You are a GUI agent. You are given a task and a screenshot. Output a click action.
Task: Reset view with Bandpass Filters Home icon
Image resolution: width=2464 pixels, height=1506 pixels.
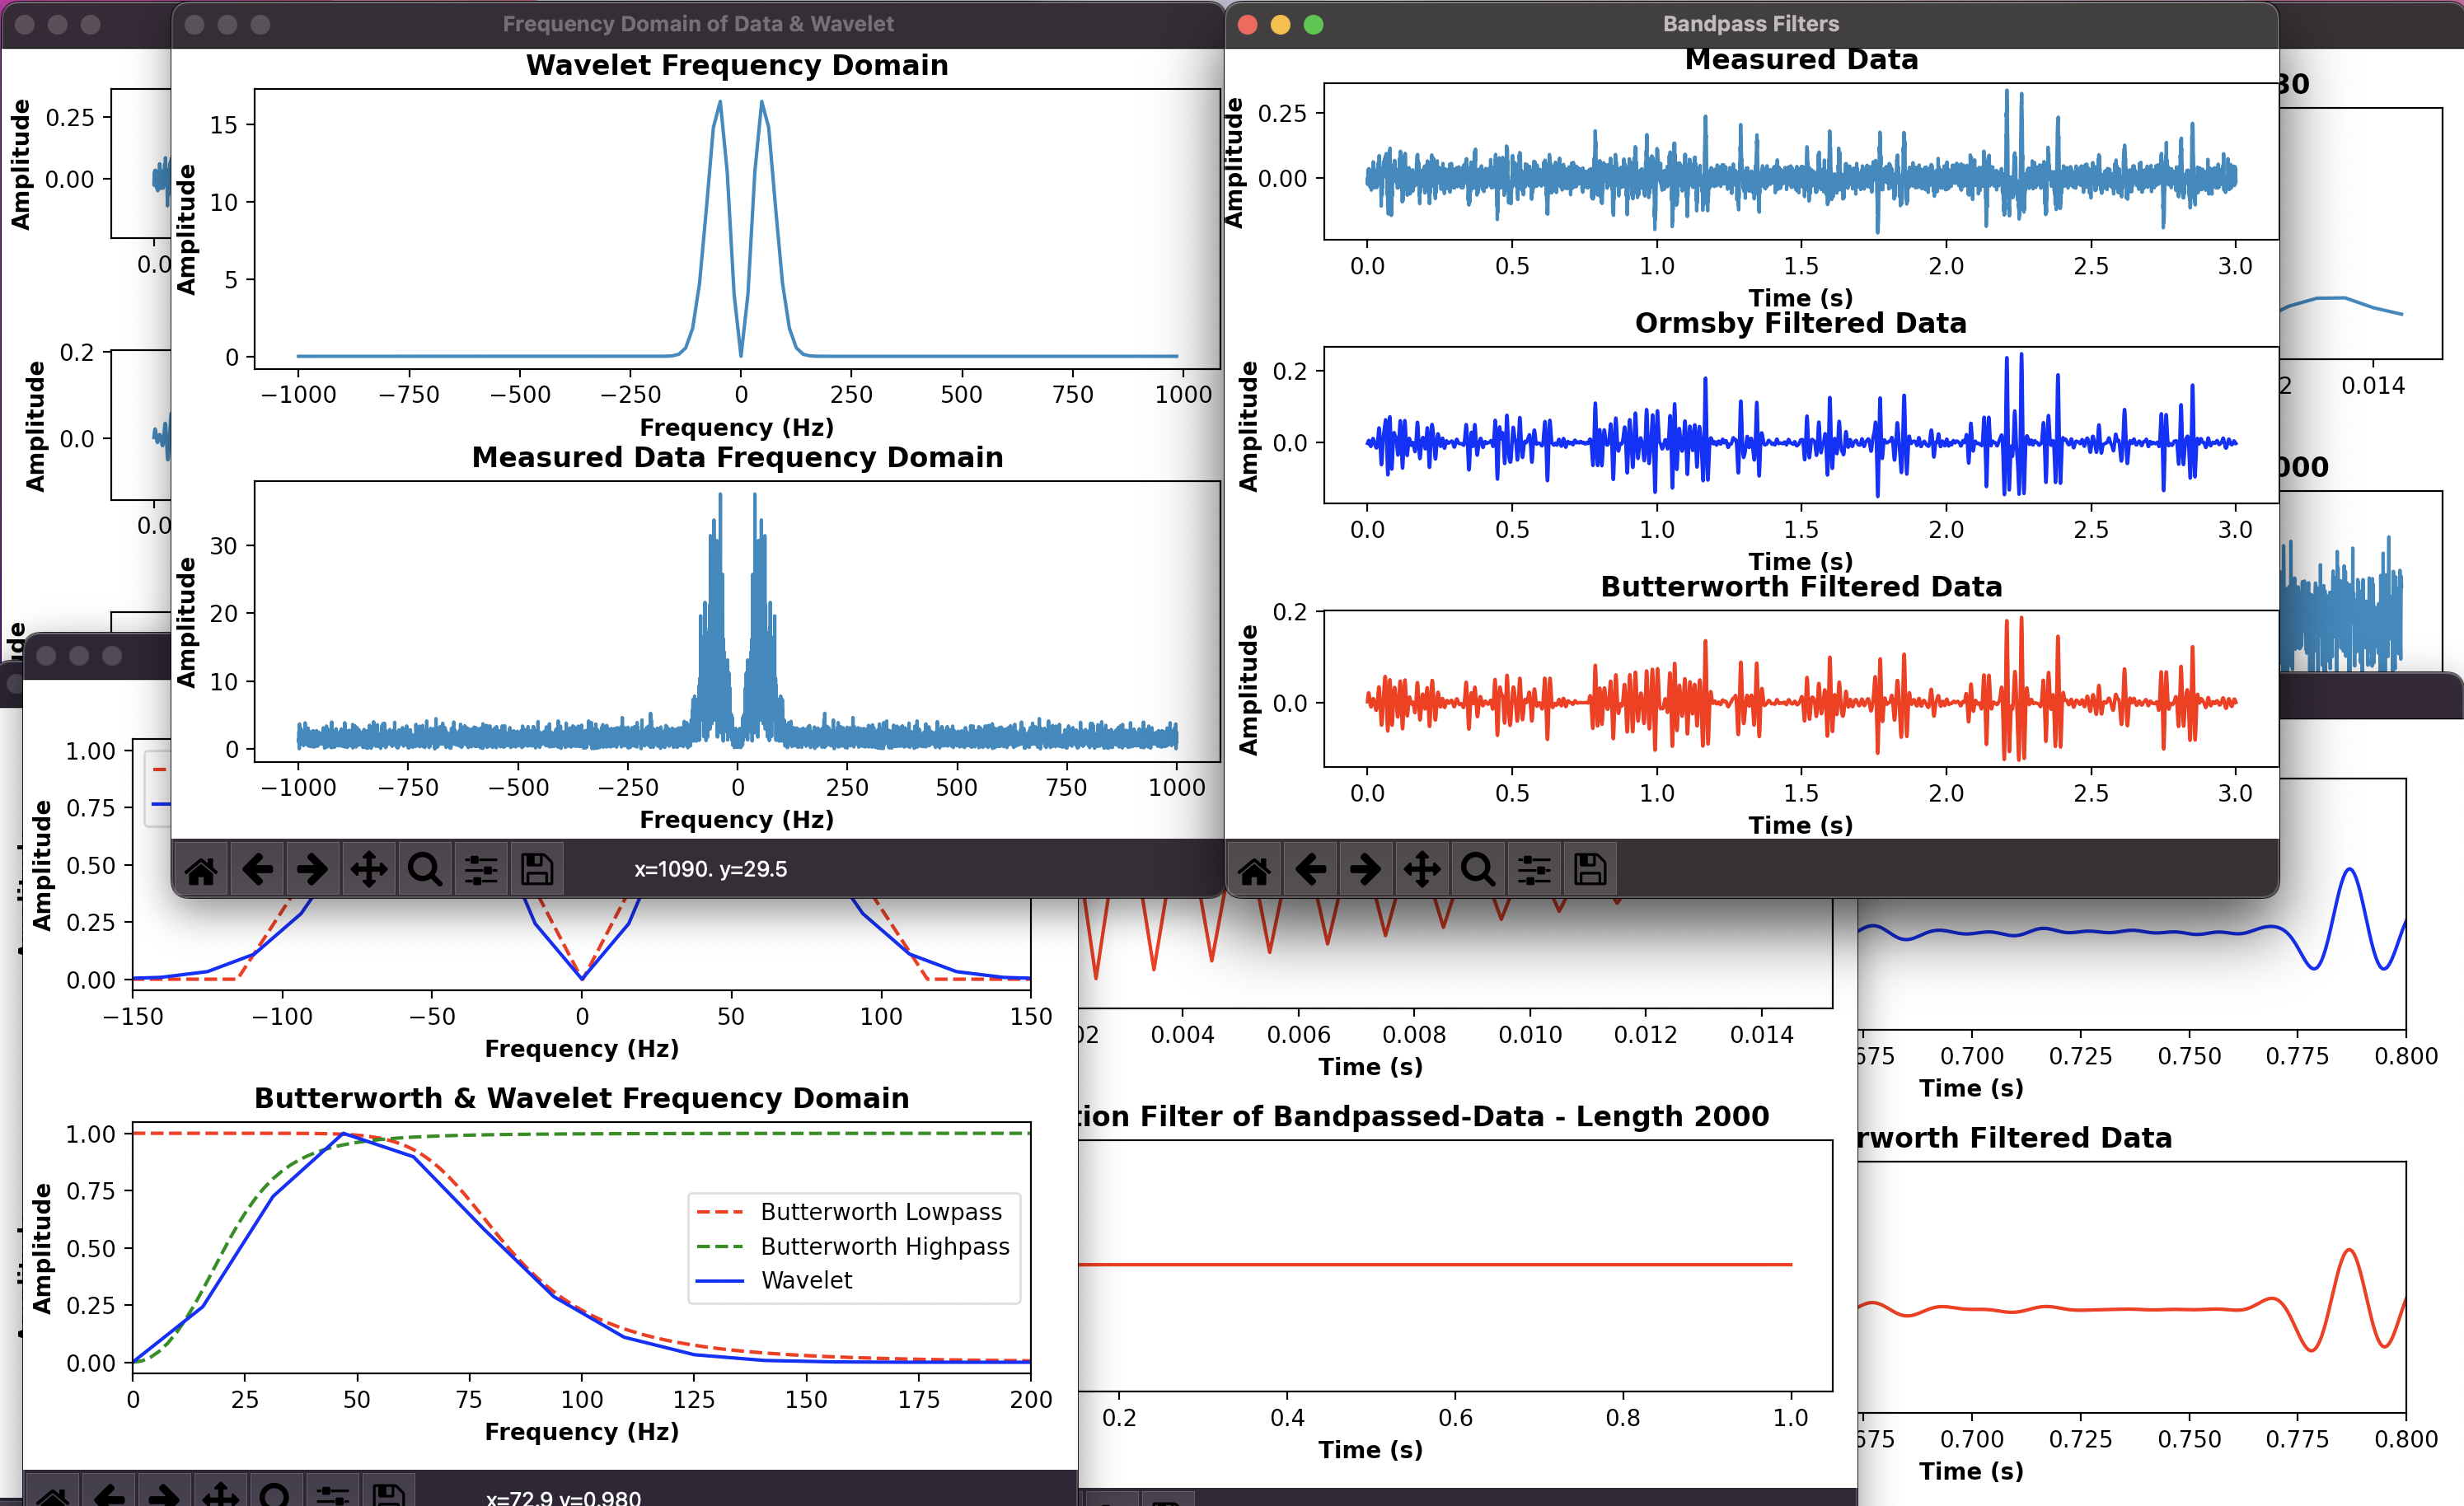coord(1254,869)
